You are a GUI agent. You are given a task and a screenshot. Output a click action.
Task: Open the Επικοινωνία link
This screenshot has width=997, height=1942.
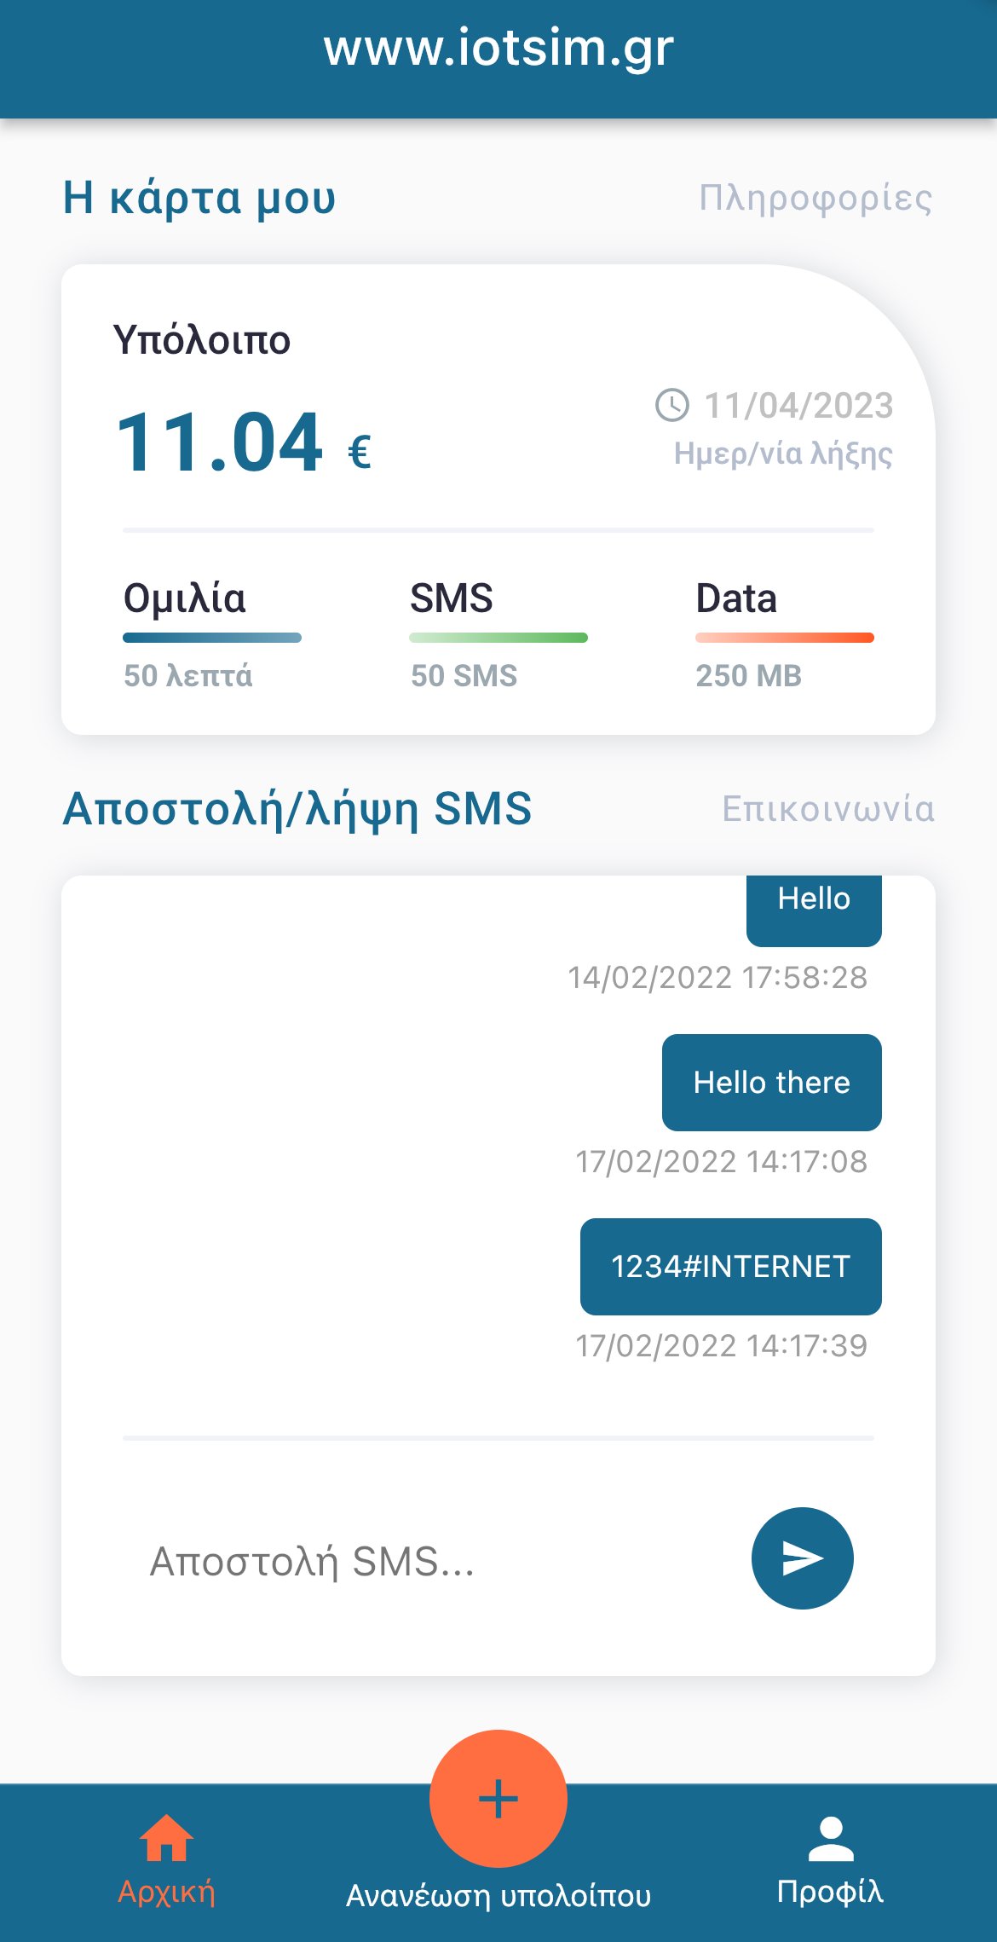tap(828, 808)
